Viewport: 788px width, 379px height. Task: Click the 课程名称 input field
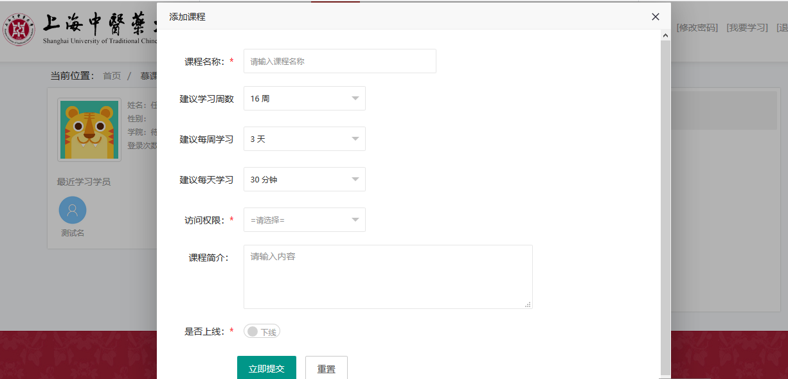[339, 62]
